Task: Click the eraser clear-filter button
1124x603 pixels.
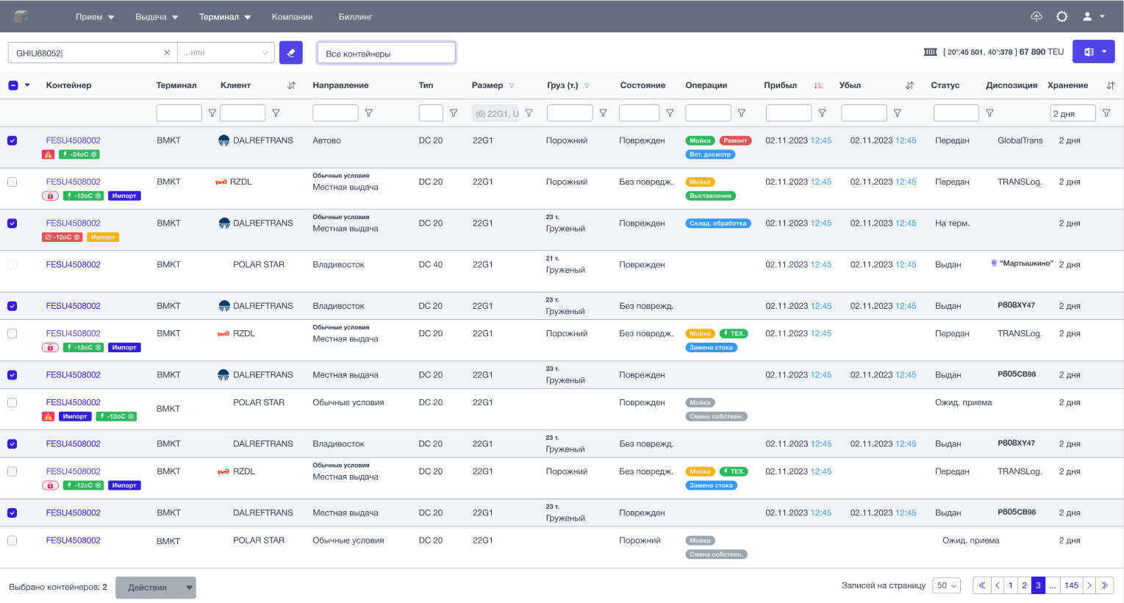Action: [x=291, y=52]
